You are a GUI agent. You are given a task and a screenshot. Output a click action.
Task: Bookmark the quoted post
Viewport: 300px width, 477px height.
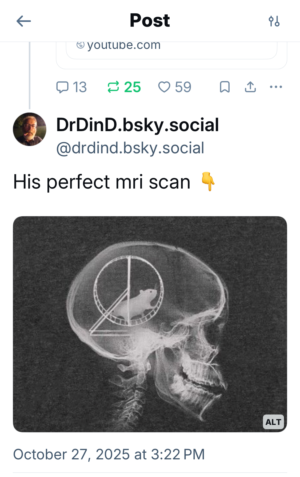pyautogui.click(x=225, y=87)
